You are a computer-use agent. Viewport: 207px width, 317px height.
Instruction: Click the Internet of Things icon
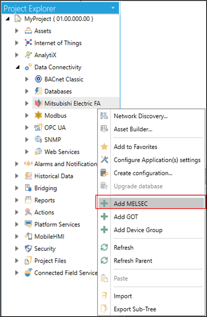(28, 42)
